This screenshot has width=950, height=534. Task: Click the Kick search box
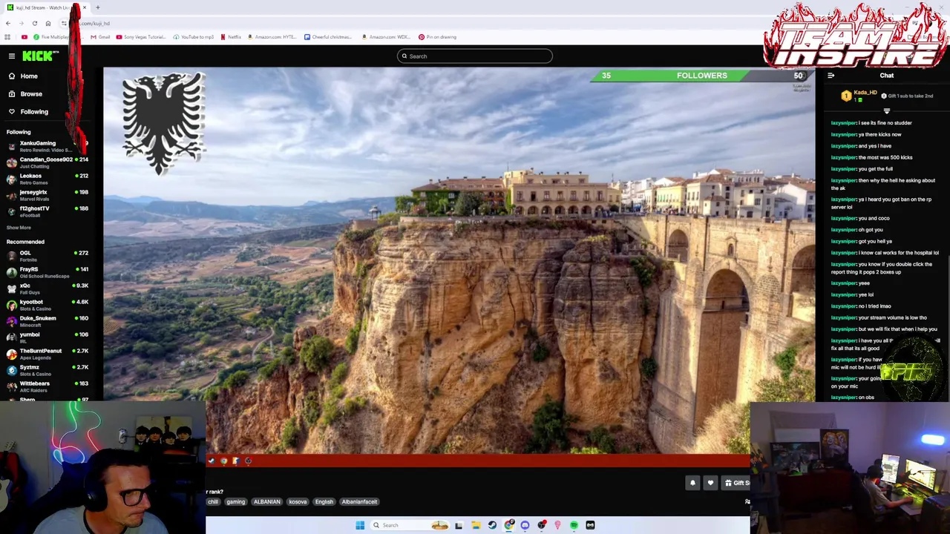(x=475, y=56)
